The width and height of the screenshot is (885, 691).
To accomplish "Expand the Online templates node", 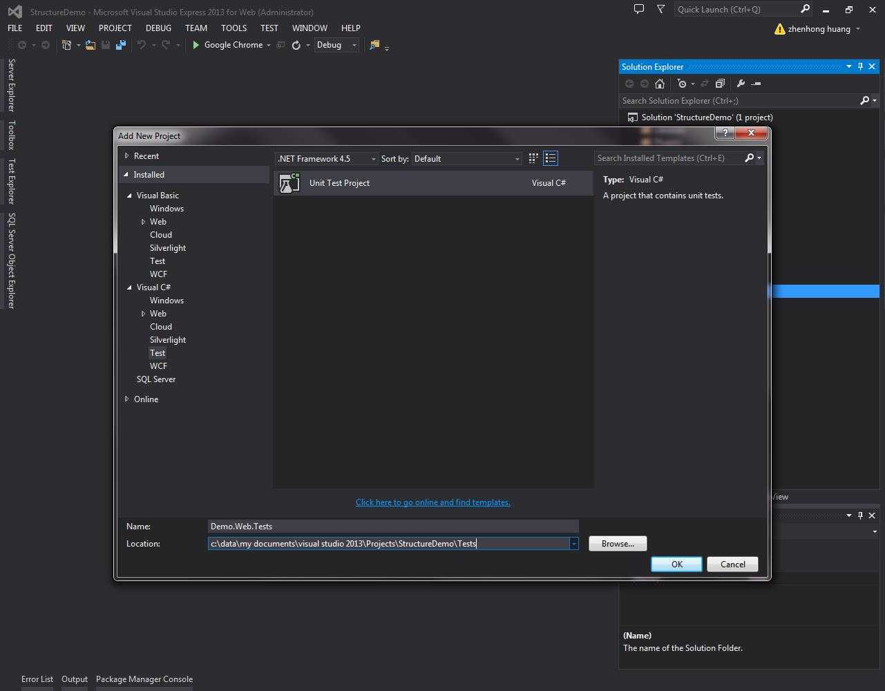I will [x=126, y=399].
